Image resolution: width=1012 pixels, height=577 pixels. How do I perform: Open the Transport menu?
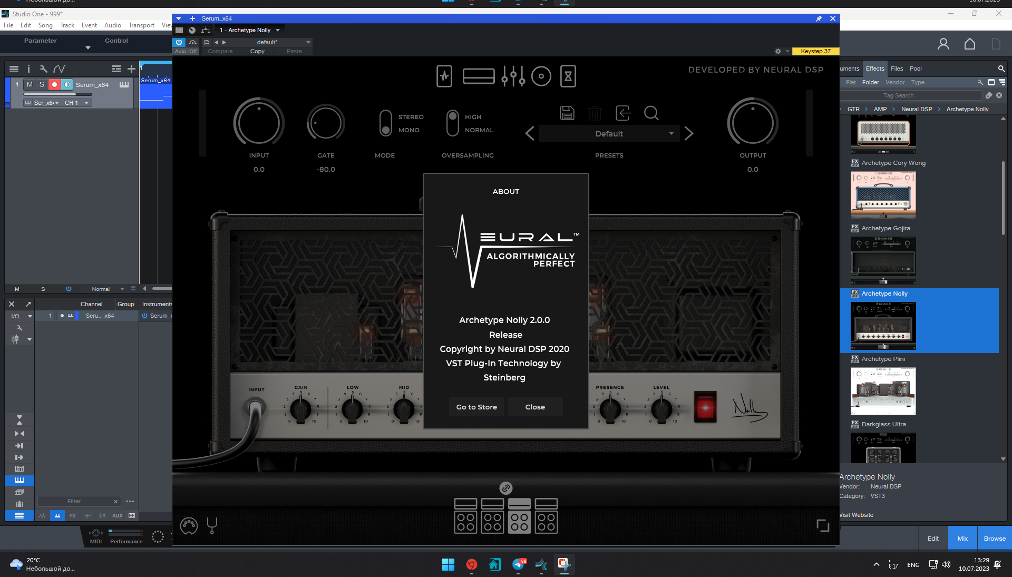141,25
